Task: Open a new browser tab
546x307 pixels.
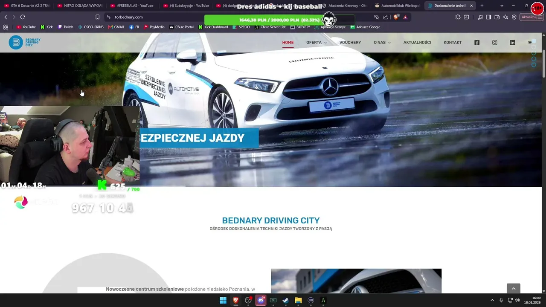Action: (x=482, y=6)
